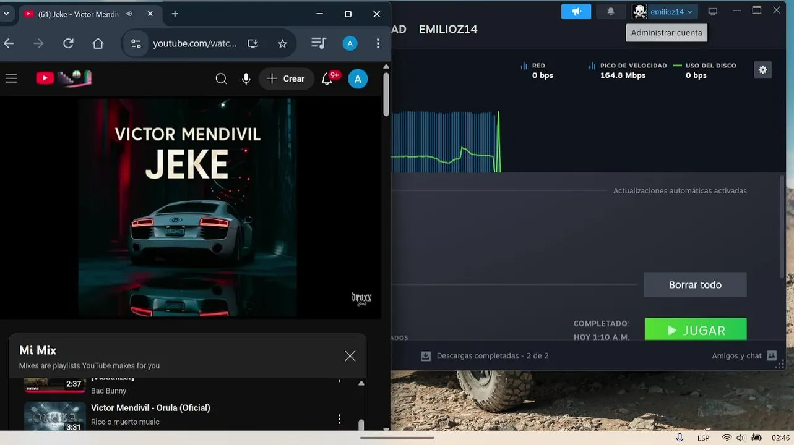Click the Mi Mix playlist scrollbar
The image size is (794, 445).
(x=361, y=425)
